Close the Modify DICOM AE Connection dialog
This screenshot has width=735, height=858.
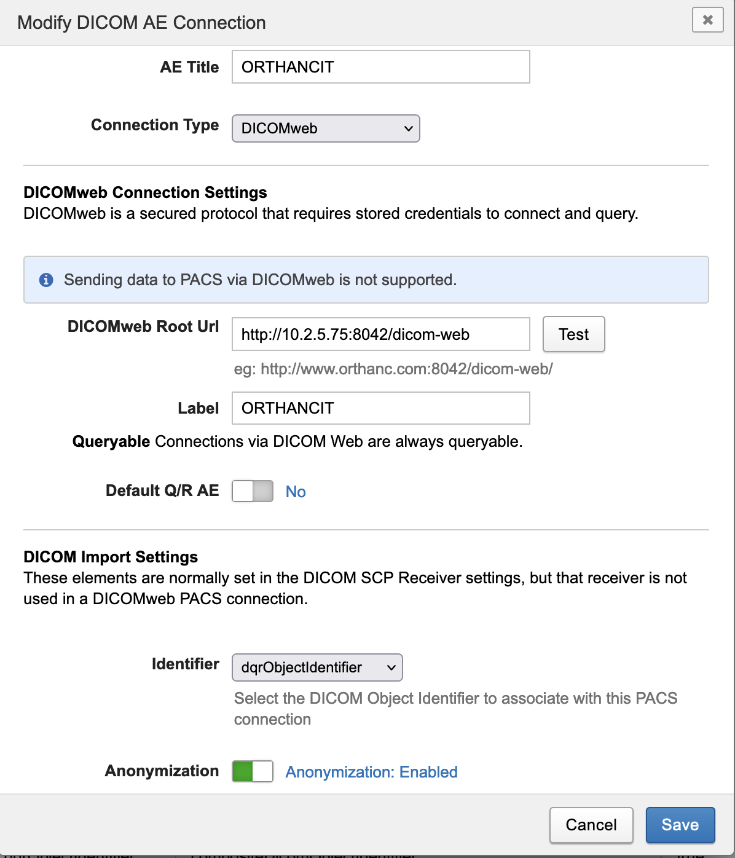[x=707, y=20]
